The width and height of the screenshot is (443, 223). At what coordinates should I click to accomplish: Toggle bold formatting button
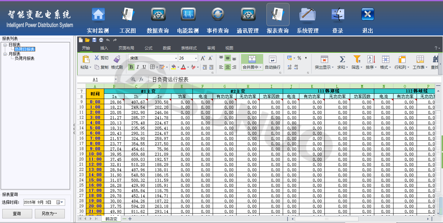tap(131, 67)
